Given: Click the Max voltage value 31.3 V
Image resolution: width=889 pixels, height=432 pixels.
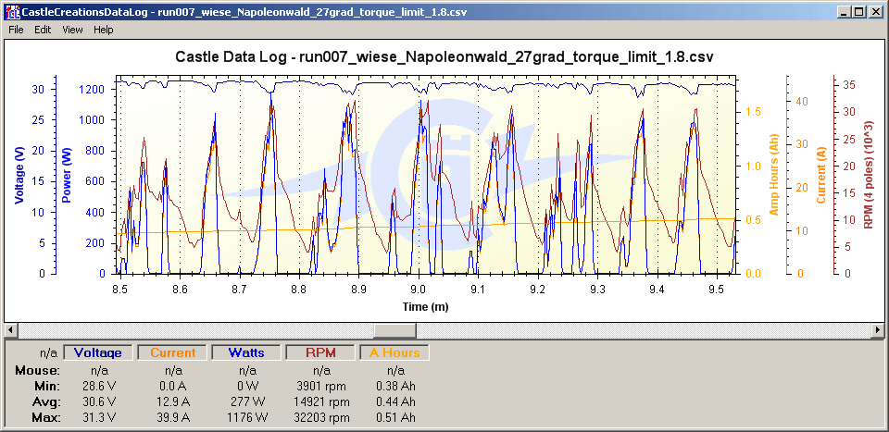Looking at the screenshot, I should click(x=99, y=418).
